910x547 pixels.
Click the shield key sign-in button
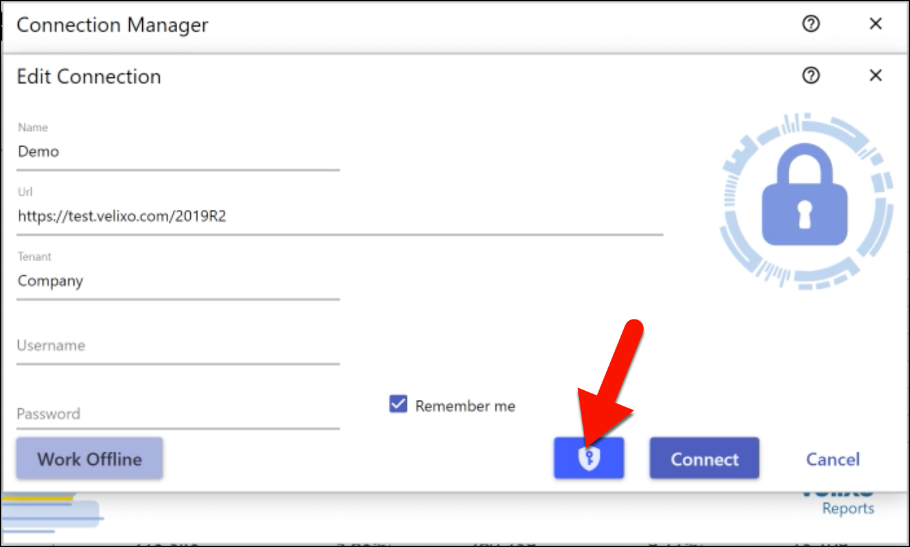pyautogui.click(x=589, y=458)
